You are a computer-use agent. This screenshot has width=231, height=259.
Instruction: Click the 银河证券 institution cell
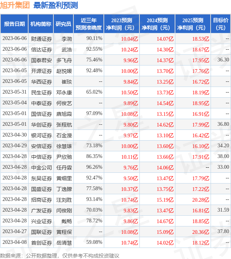(42, 136)
